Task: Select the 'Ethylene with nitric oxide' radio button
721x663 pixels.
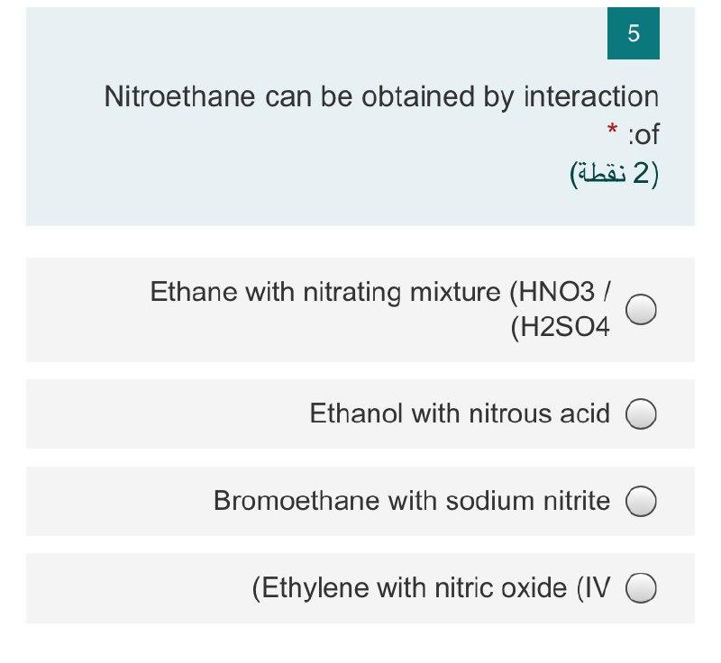Action: pyautogui.click(x=642, y=588)
